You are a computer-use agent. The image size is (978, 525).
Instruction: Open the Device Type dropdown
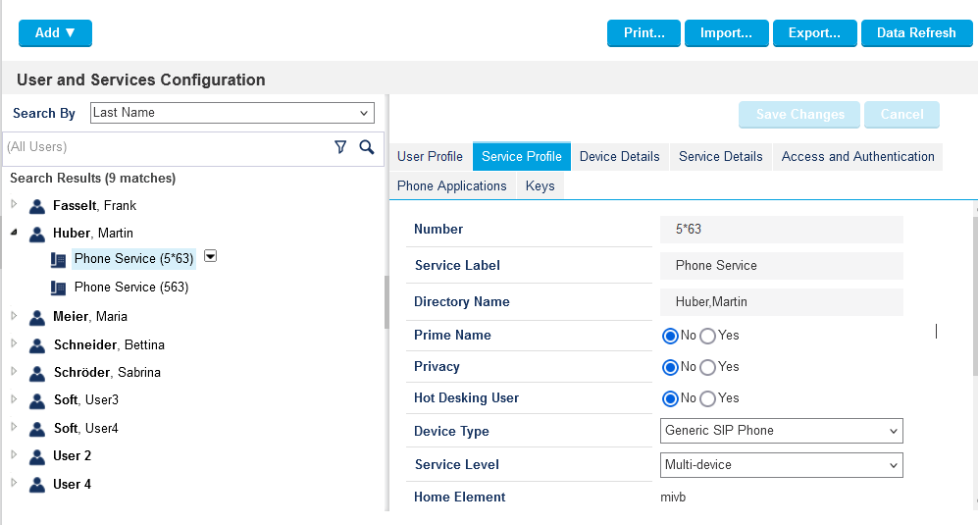(781, 431)
